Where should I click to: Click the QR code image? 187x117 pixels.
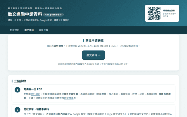coord(154,13)
